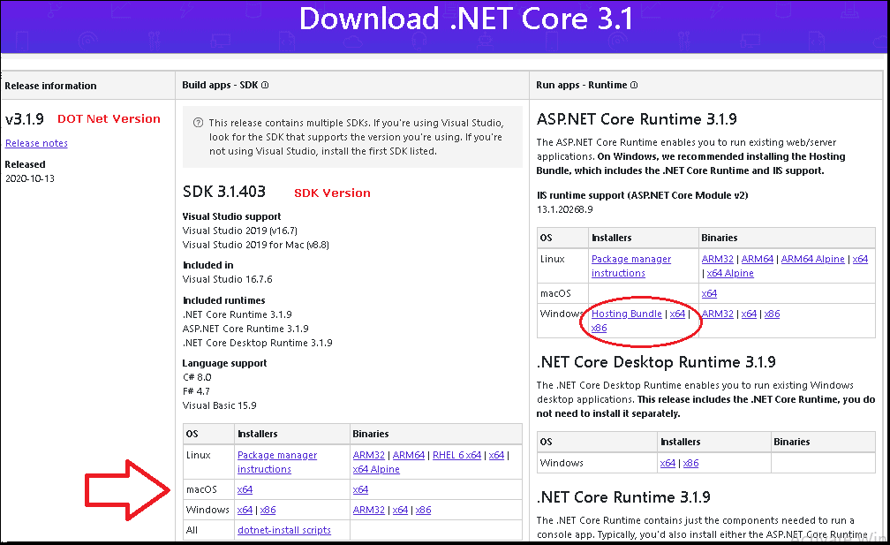The image size is (890, 545).
Task: Click the .NET Core Desktop Runtime 3.1.9 heading
Action: (x=656, y=362)
